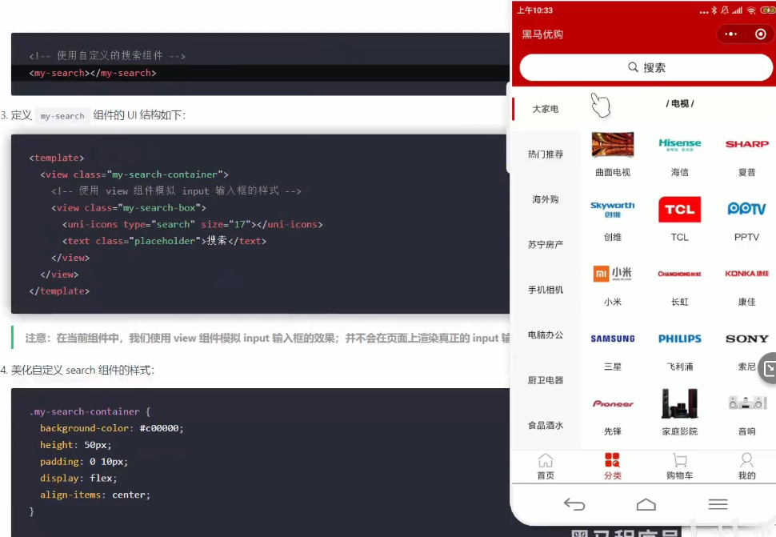Open the SONY brand logo
Image resolution: width=776 pixels, height=537 pixels.
click(x=747, y=339)
